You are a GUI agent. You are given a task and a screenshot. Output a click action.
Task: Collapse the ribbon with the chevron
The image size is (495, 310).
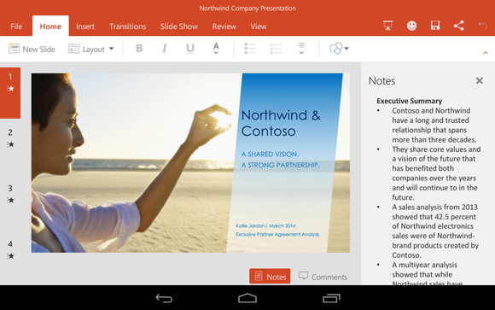[486, 53]
